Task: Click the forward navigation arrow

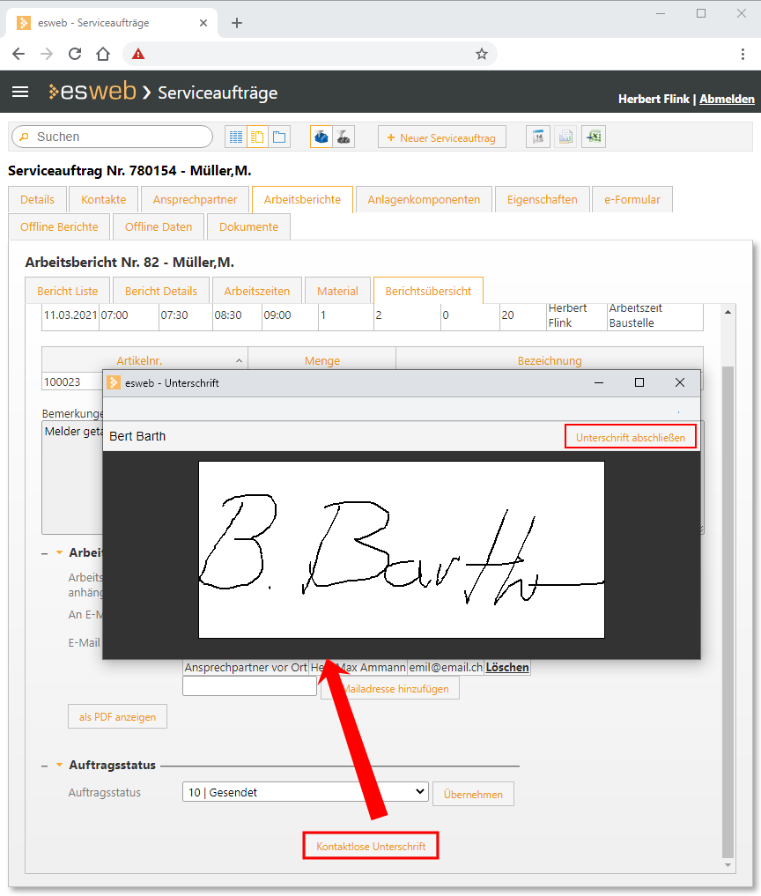Action: (47, 55)
